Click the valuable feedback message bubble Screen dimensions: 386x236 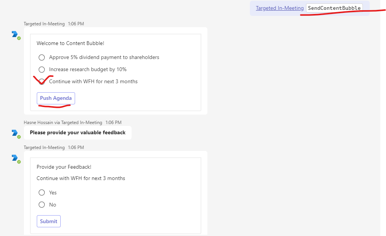tap(77, 132)
